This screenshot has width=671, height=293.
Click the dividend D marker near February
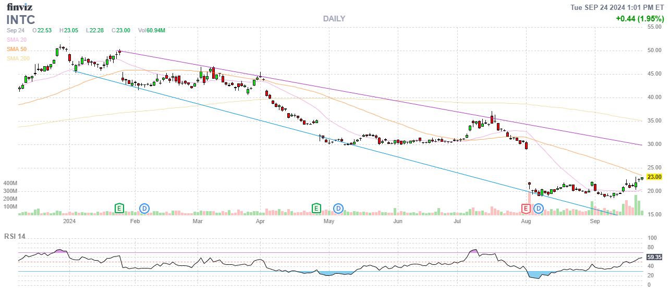click(144, 208)
